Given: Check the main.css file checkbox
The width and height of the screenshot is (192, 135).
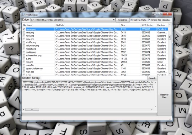Looking at the screenshot, I should click(x=24, y=72).
